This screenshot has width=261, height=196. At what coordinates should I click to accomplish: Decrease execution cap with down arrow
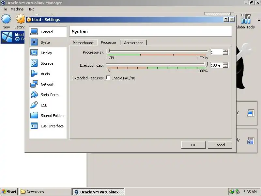[x=225, y=66]
